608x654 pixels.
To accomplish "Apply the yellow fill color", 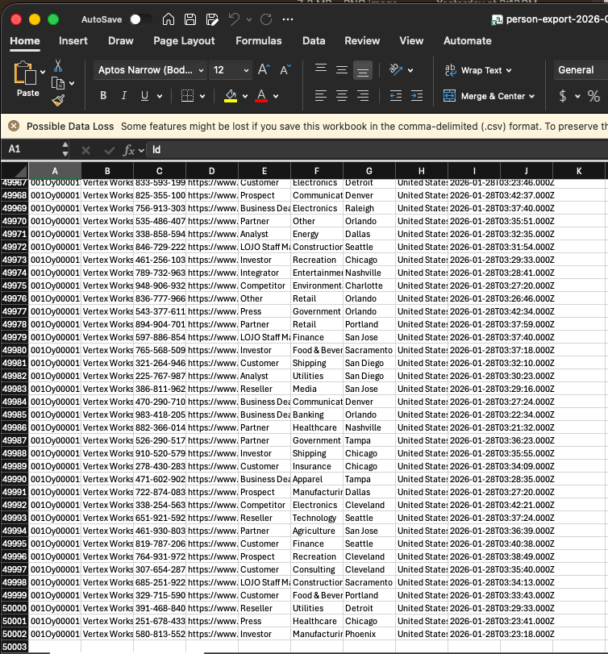I will (x=230, y=96).
